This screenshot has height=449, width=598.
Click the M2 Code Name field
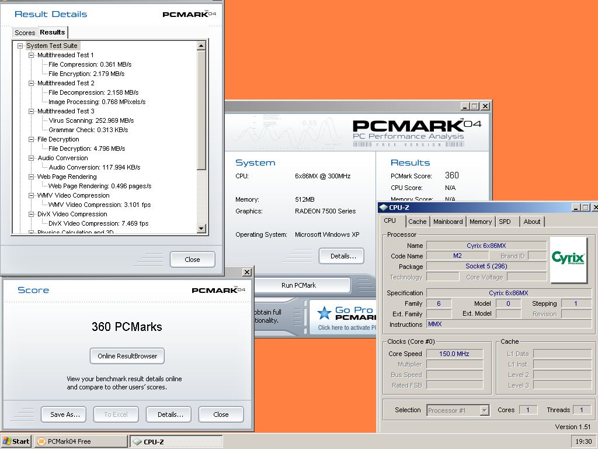point(457,256)
